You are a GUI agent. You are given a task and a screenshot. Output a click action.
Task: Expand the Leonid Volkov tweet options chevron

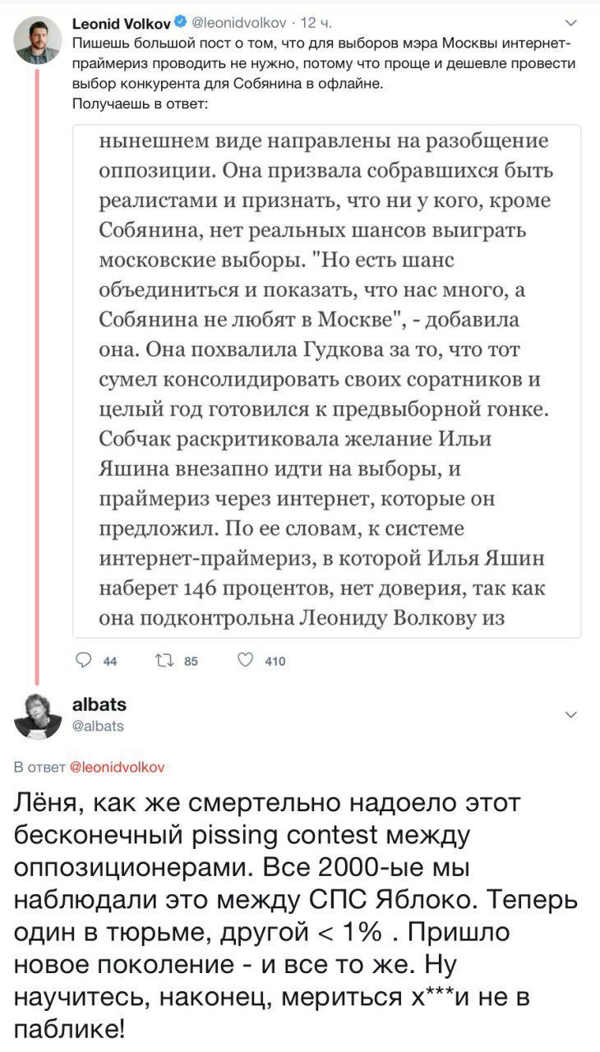[573, 23]
